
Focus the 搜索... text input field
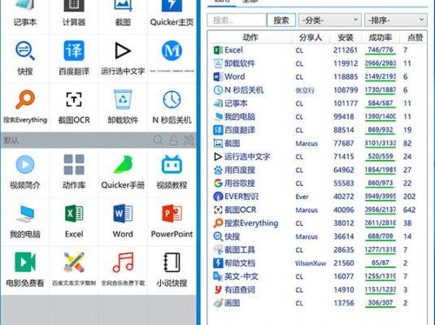[237, 20]
